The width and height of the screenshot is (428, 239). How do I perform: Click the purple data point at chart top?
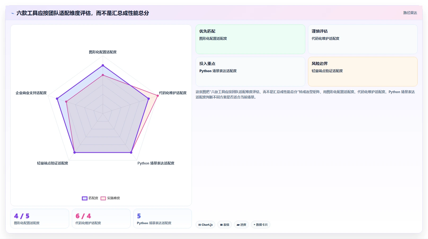pos(103,65)
